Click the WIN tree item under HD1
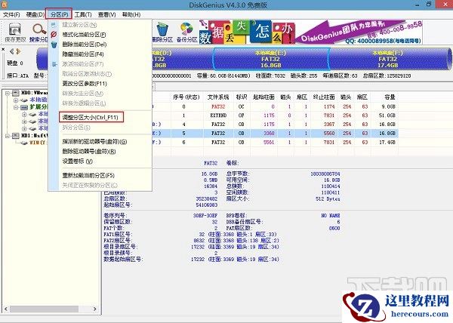 coord(38,143)
